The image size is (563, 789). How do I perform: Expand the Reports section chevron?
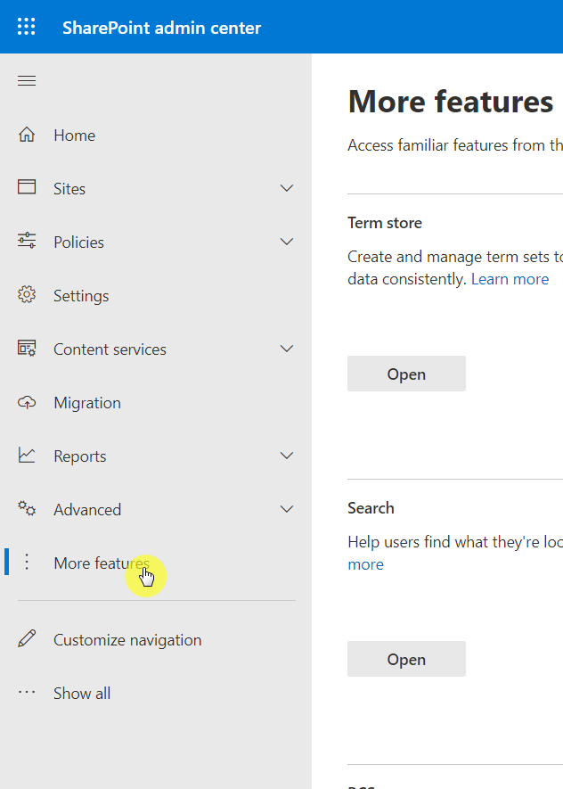coord(287,456)
